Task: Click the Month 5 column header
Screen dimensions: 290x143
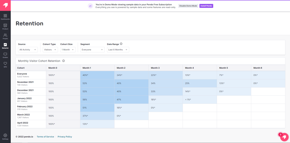Action: [234, 68]
